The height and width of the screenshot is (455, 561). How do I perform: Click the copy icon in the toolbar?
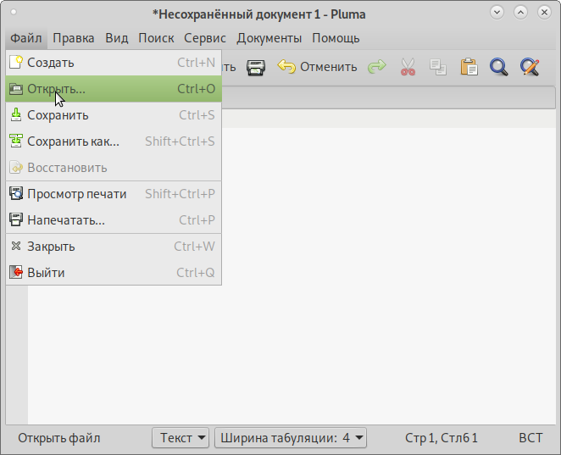[x=437, y=67]
